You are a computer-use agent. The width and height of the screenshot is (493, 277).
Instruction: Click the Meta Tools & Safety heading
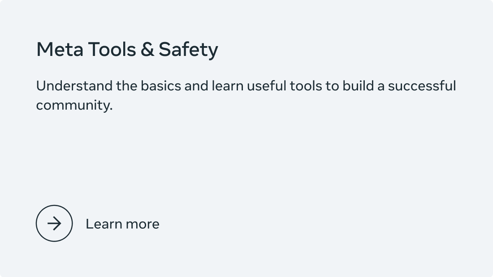click(x=127, y=49)
